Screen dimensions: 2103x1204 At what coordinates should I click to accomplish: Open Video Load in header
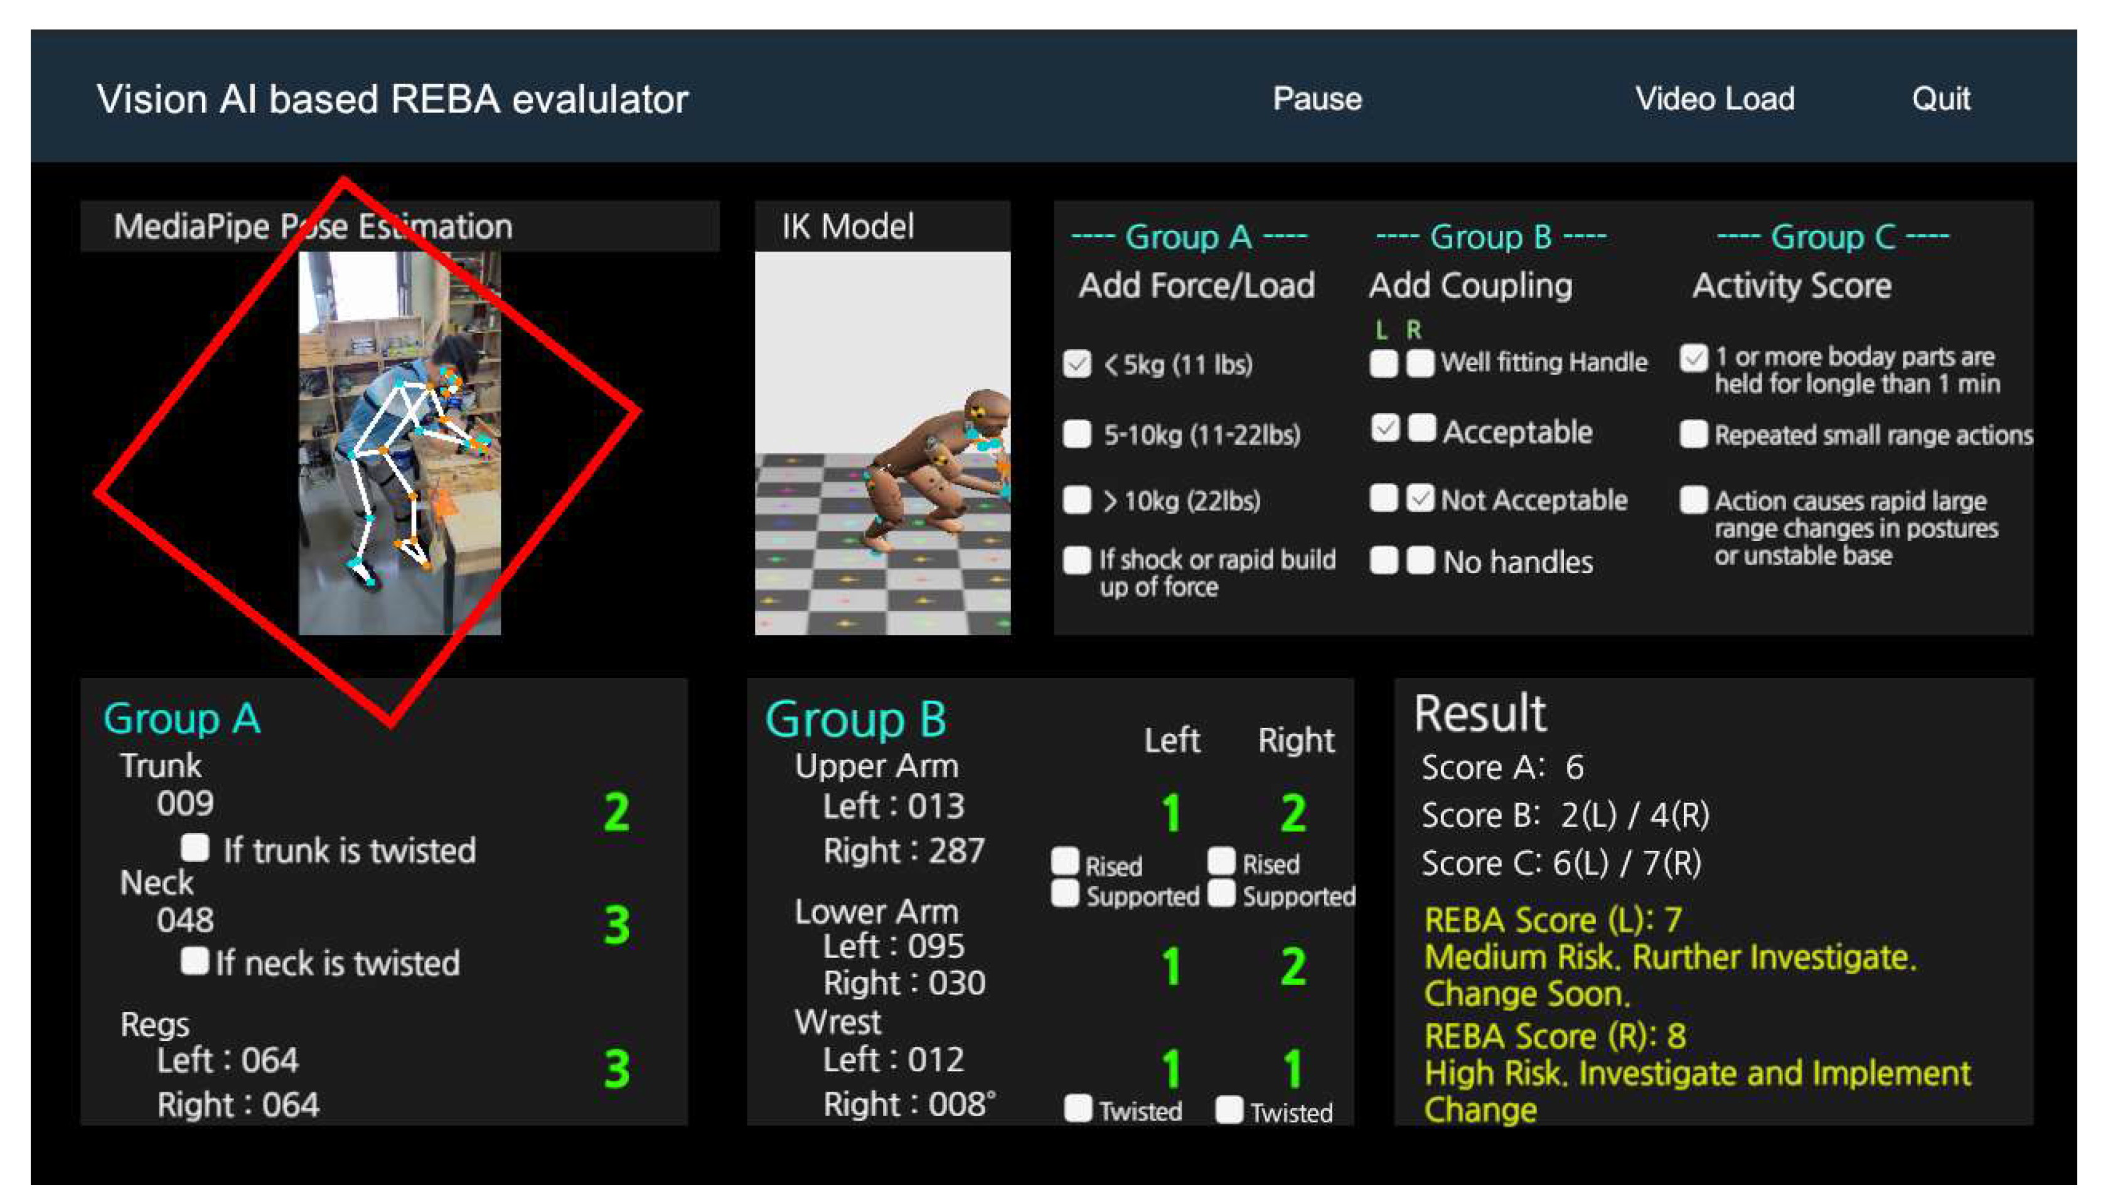pyautogui.click(x=1715, y=99)
